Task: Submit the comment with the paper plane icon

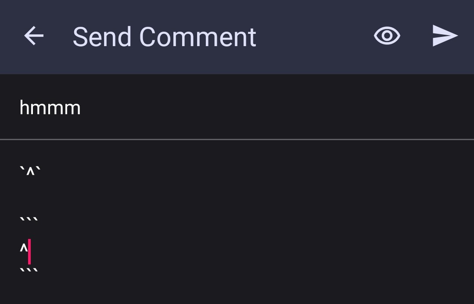Action: (x=445, y=36)
